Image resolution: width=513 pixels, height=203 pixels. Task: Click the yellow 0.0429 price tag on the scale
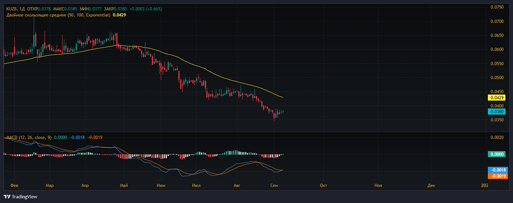(x=497, y=97)
